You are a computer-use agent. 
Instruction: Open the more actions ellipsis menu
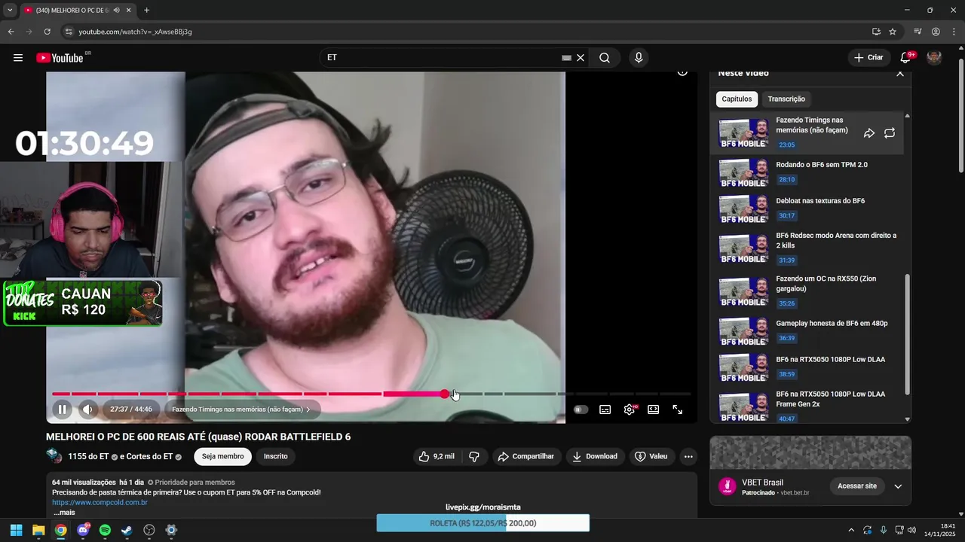point(688,456)
